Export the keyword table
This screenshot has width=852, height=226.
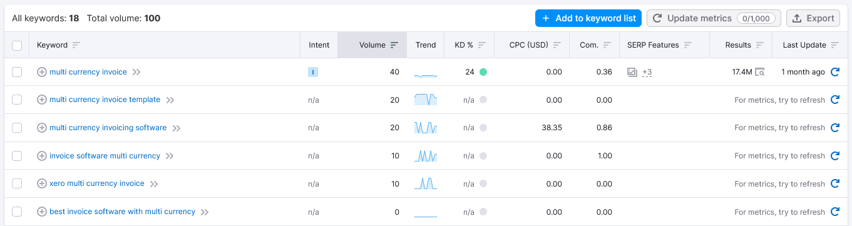(x=813, y=18)
